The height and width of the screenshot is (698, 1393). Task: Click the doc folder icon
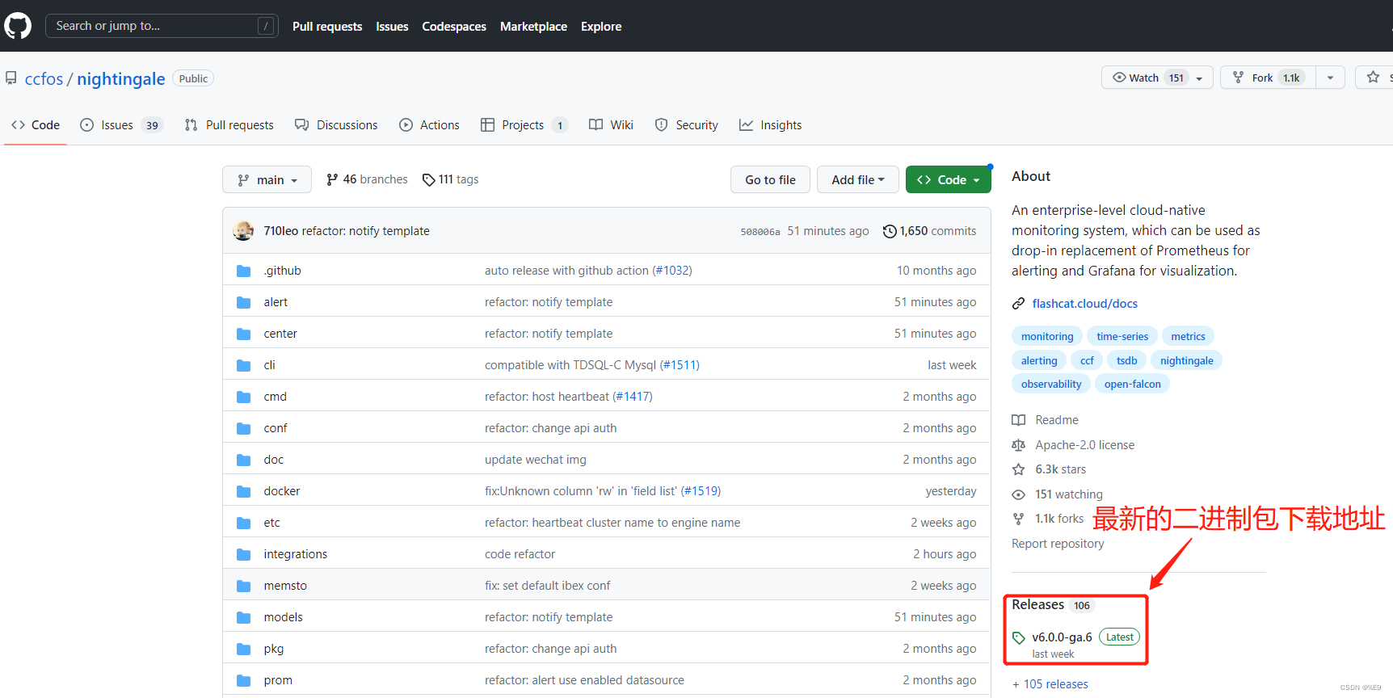(x=243, y=460)
